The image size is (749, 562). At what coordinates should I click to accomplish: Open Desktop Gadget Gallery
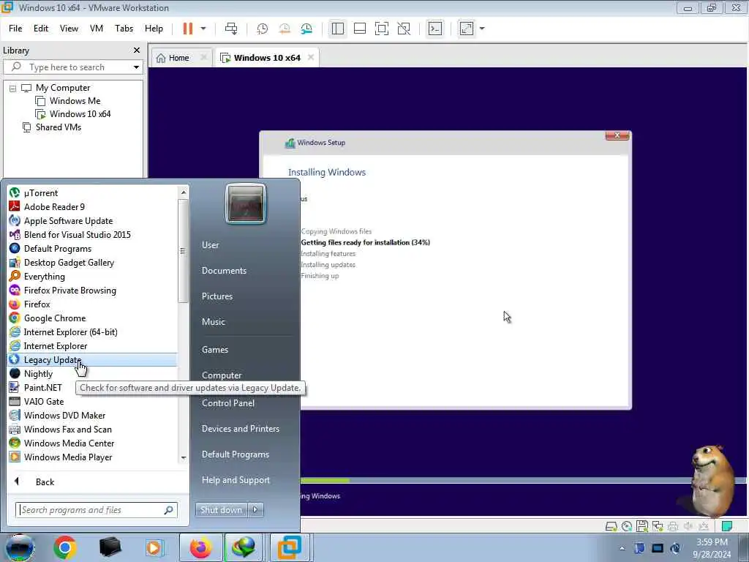coord(91,263)
